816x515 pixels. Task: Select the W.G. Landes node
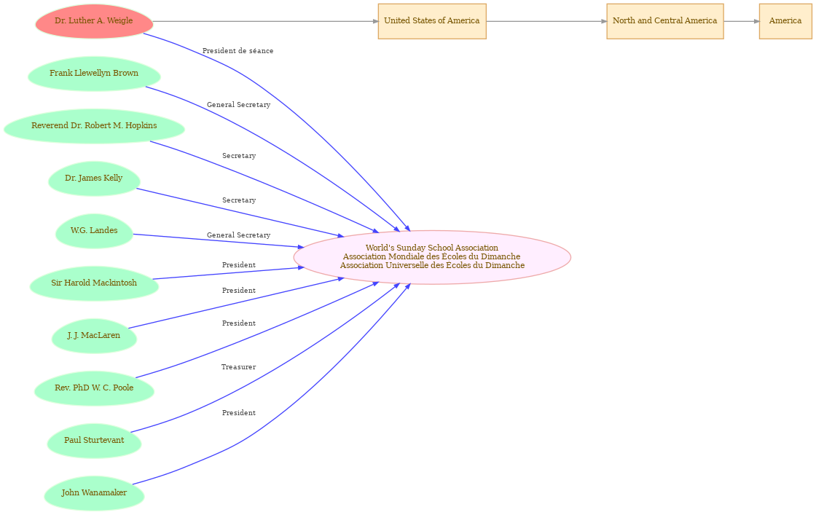coord(94,231)
